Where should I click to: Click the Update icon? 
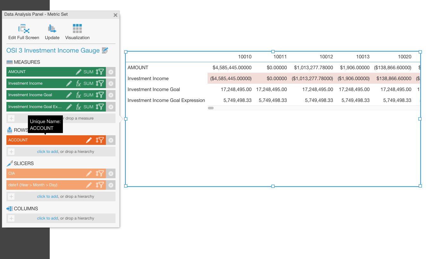[x=52, y=29]
